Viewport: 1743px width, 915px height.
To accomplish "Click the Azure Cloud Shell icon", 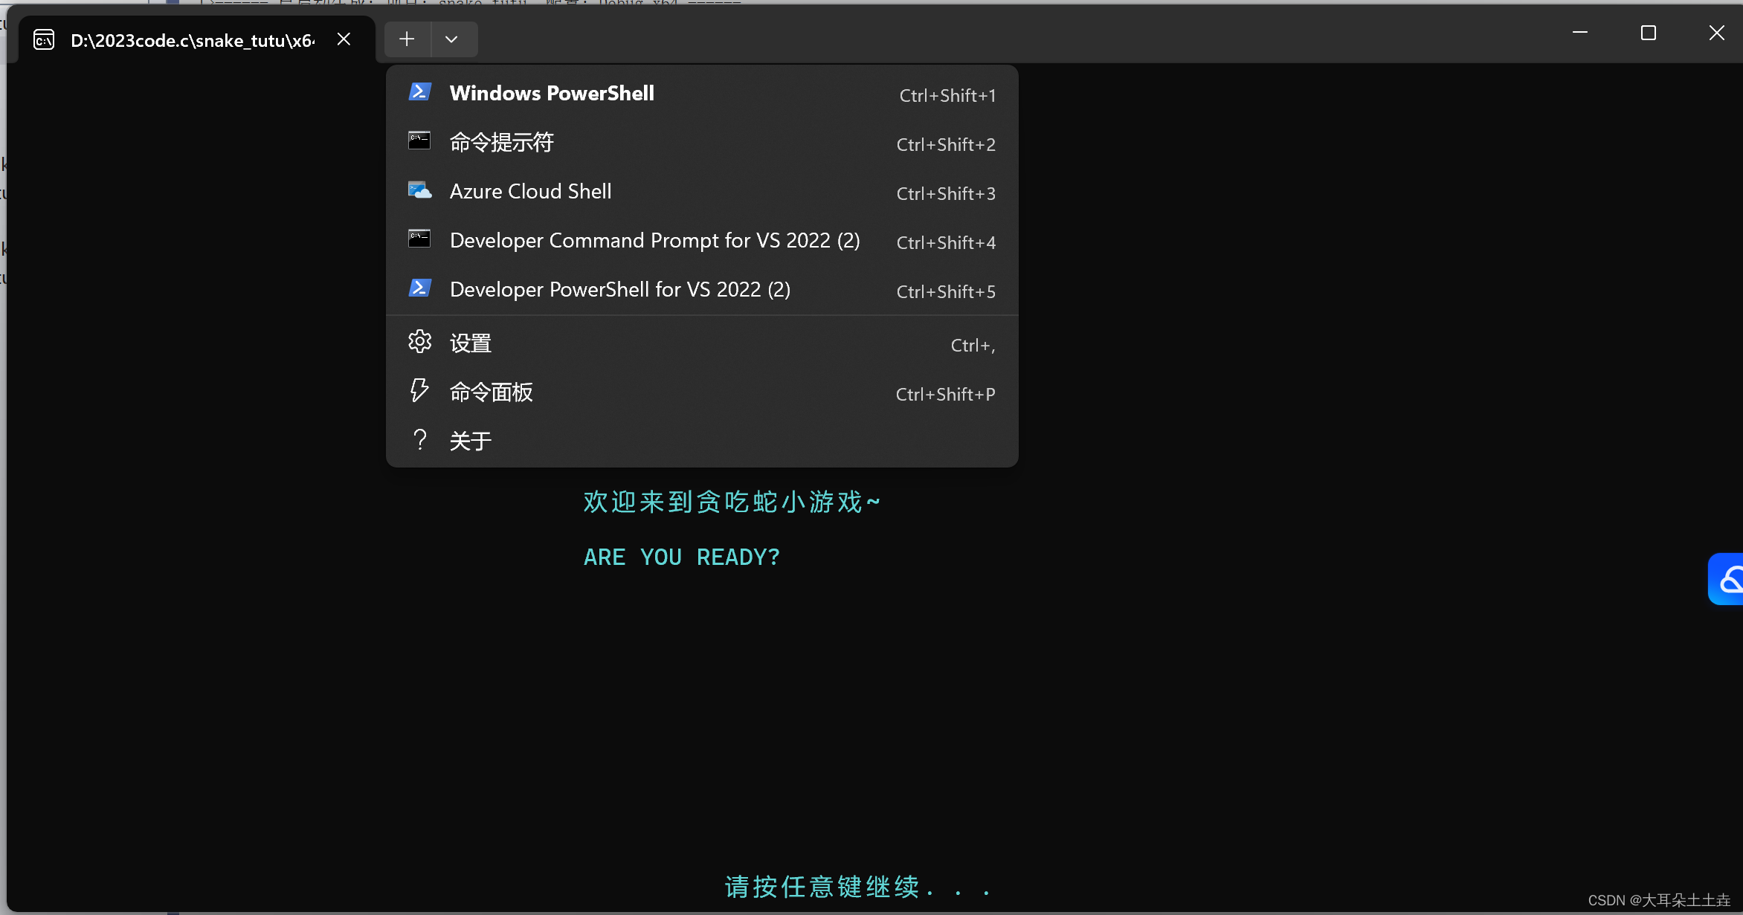I will pyautogui.click(x=419, y=190).
